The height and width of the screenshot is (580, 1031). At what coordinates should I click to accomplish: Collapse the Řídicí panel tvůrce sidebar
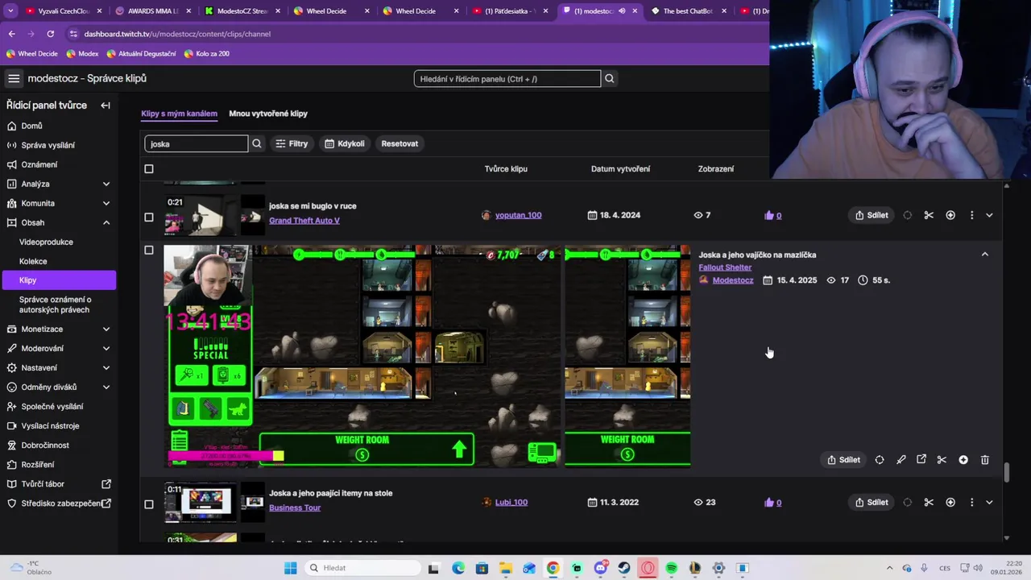(106, 106)
